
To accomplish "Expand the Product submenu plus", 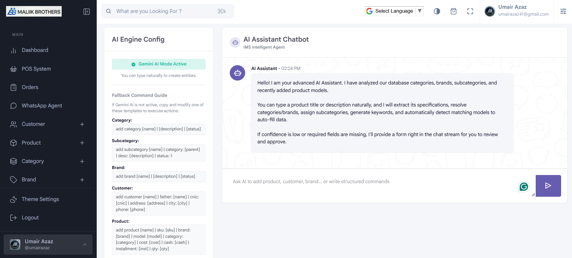I will (x=82, y=143).
